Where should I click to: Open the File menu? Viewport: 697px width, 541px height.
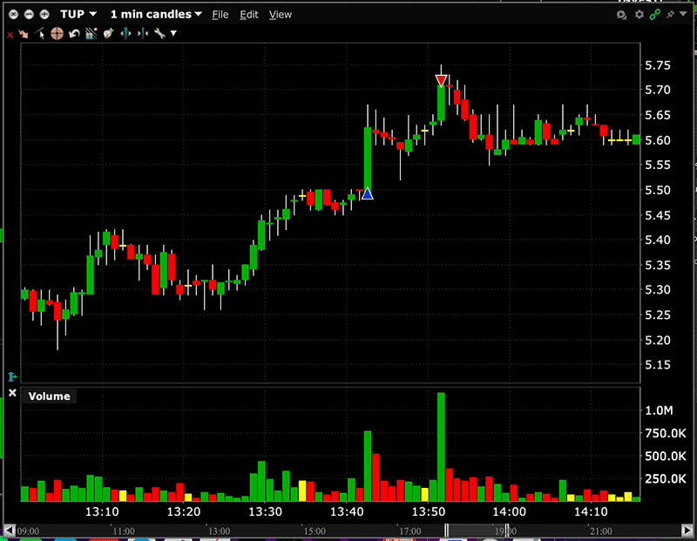(220, 15)
